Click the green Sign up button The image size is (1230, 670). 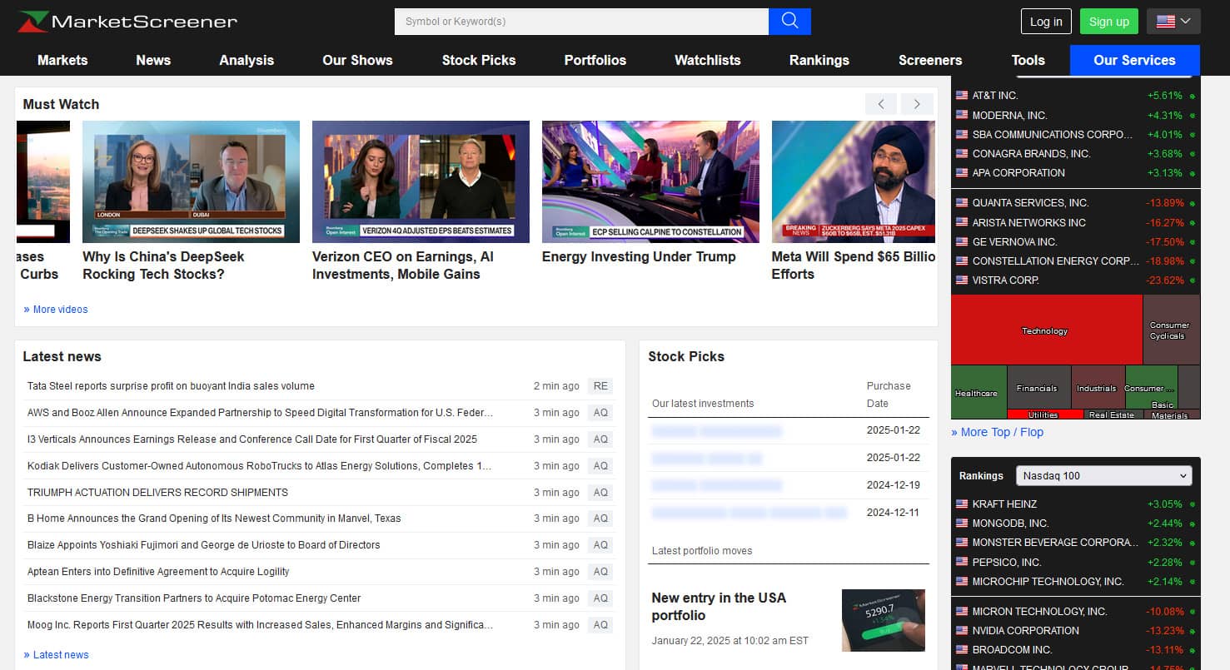(x=1109, y=22)
